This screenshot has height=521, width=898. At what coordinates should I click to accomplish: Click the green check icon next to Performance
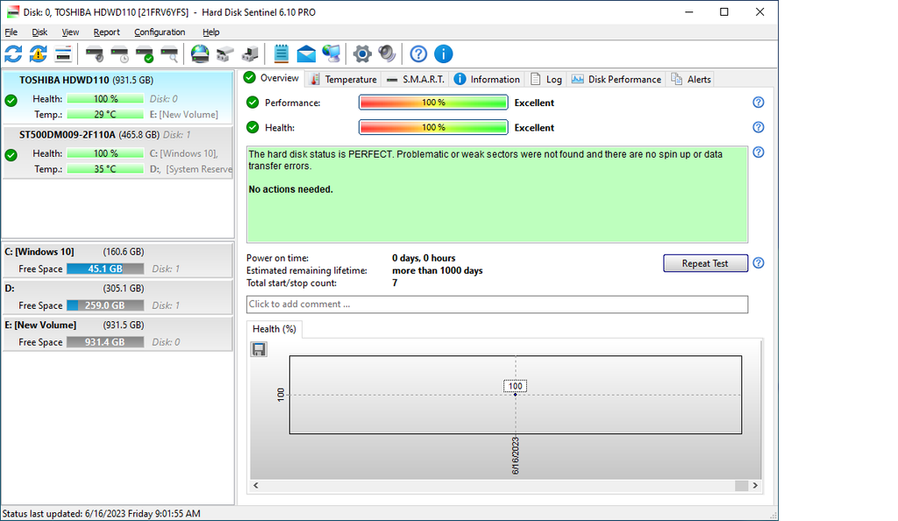(253, 103)
